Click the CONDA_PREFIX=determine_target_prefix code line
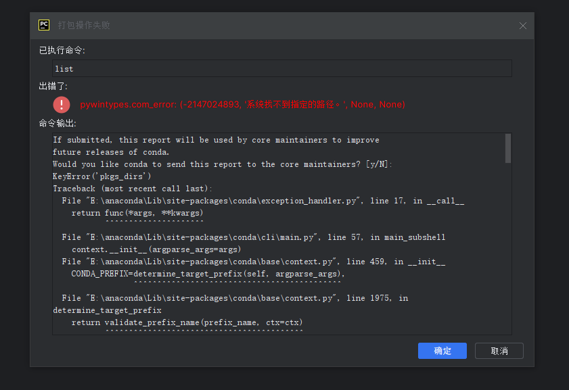The height and width of the screenshot is (390, 569). tap(208, 274)
